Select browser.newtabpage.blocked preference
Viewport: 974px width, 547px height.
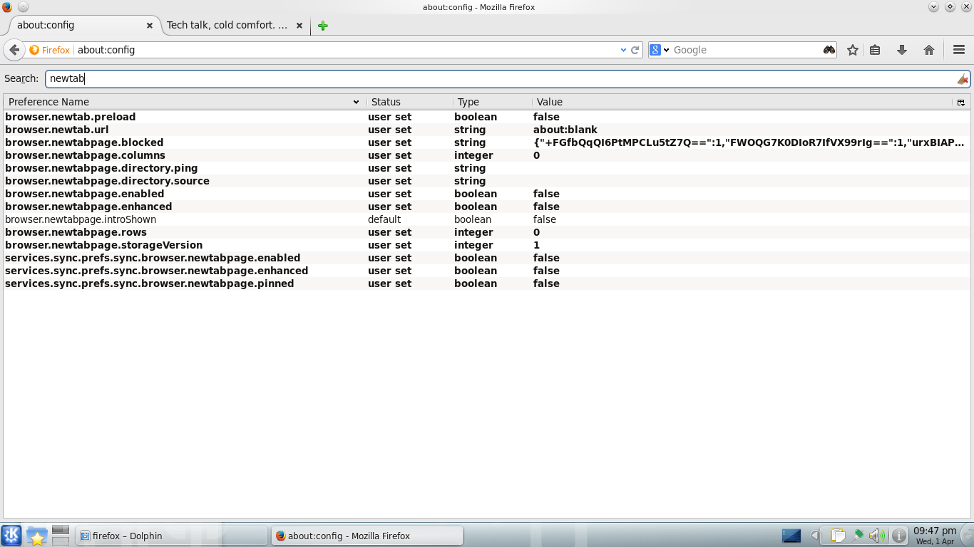point(486,142)
